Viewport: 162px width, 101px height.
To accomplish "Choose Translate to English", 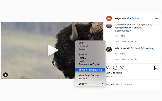I will [x=90, y=64].
